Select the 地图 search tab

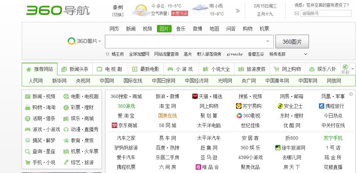pos(214,29)
